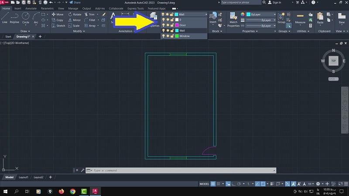Select the Polyline tool
This screenshot has height=196, width=349.
pyautogui.click(x=14, y=18)
